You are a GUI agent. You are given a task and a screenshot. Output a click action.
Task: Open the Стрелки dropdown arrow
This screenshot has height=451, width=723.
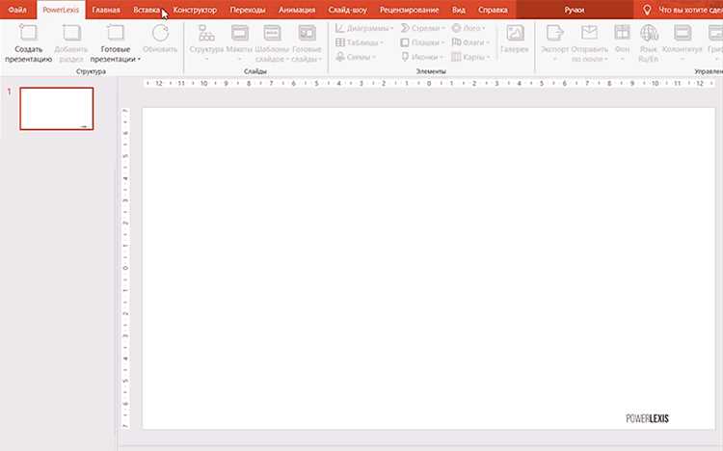pyautogui.click(x=443, y=29)
